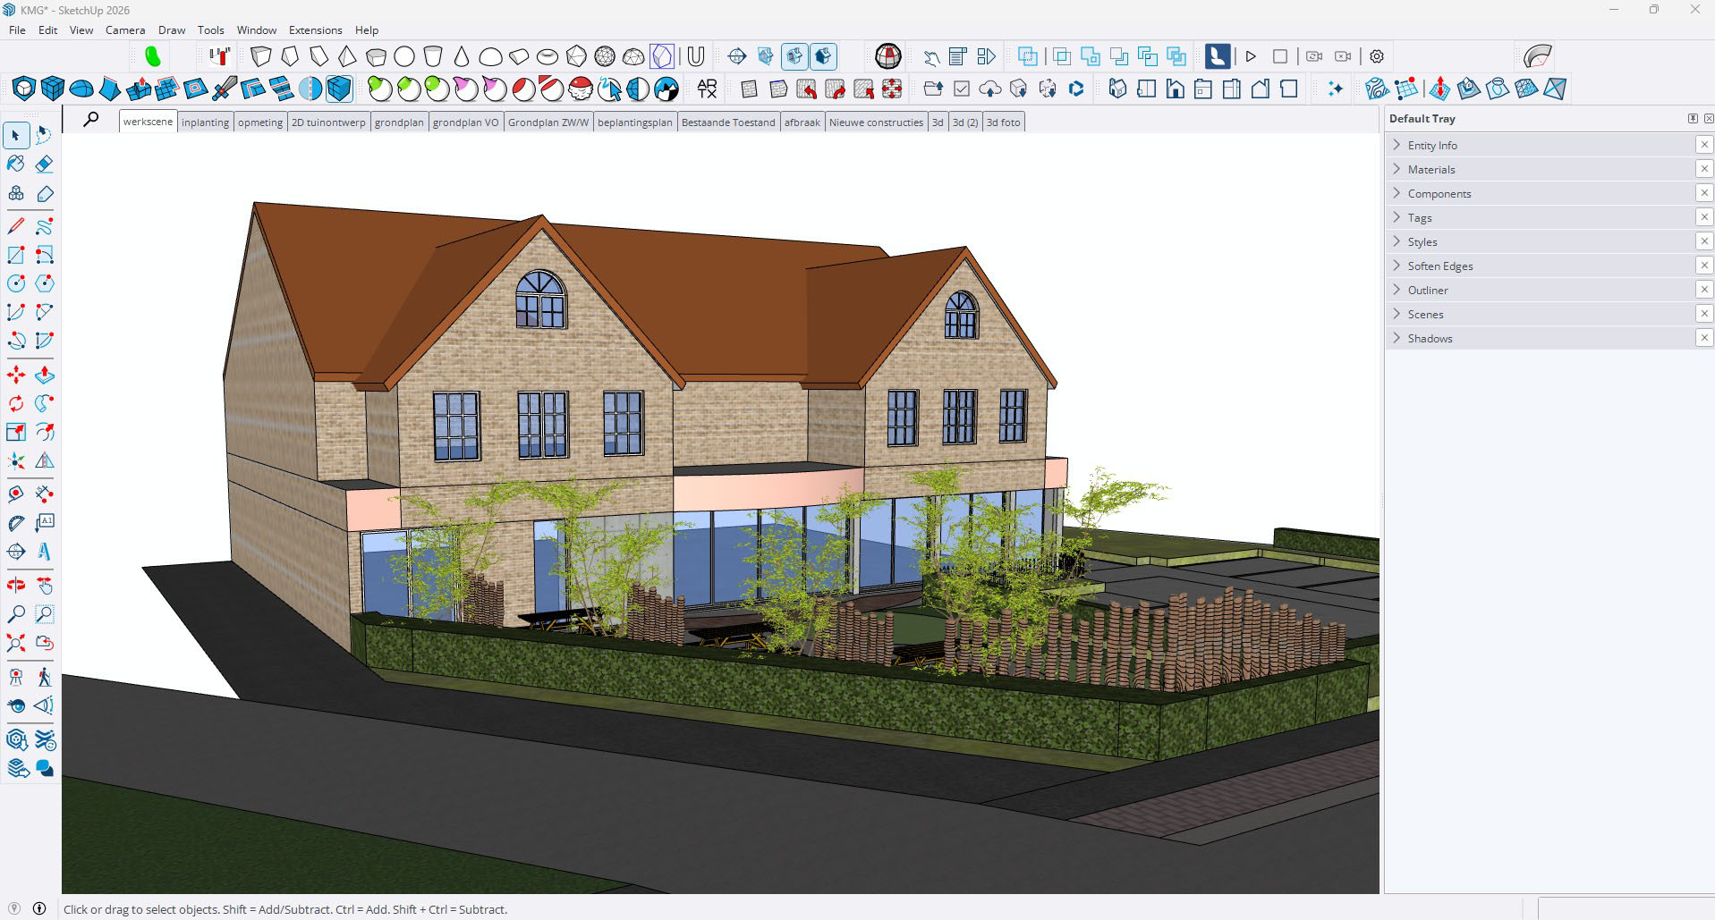Choose the Eraser tool
1715x920 pixels.
45,164
